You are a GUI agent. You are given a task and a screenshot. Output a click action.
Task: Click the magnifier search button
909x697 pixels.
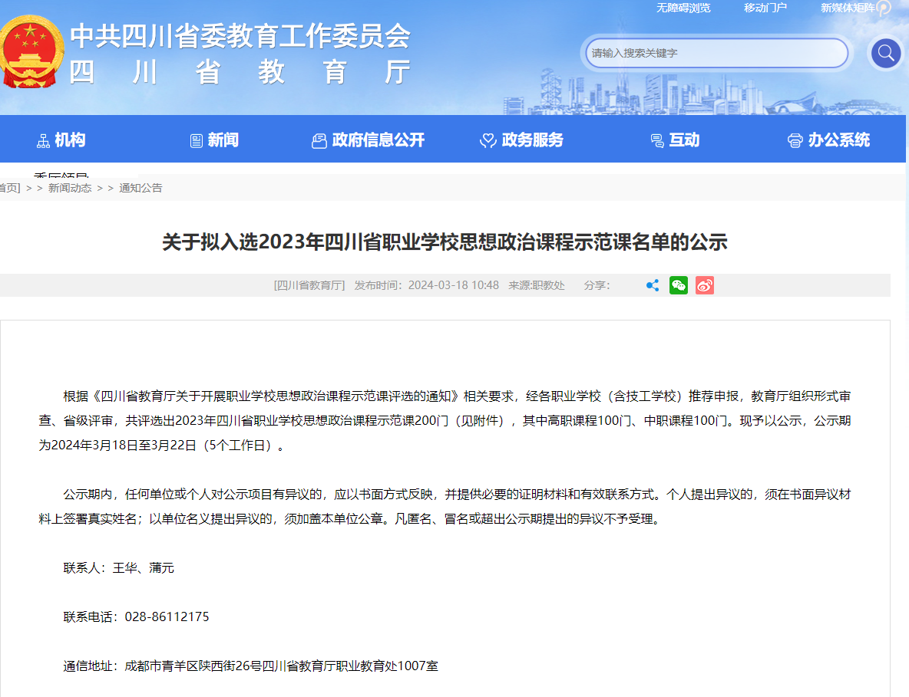click(885, 53)
